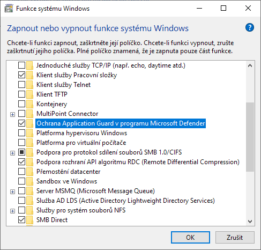Select 'SMB Direct' feature name
The height and width of the screenshot is (250, 261).
click(52, 220)
